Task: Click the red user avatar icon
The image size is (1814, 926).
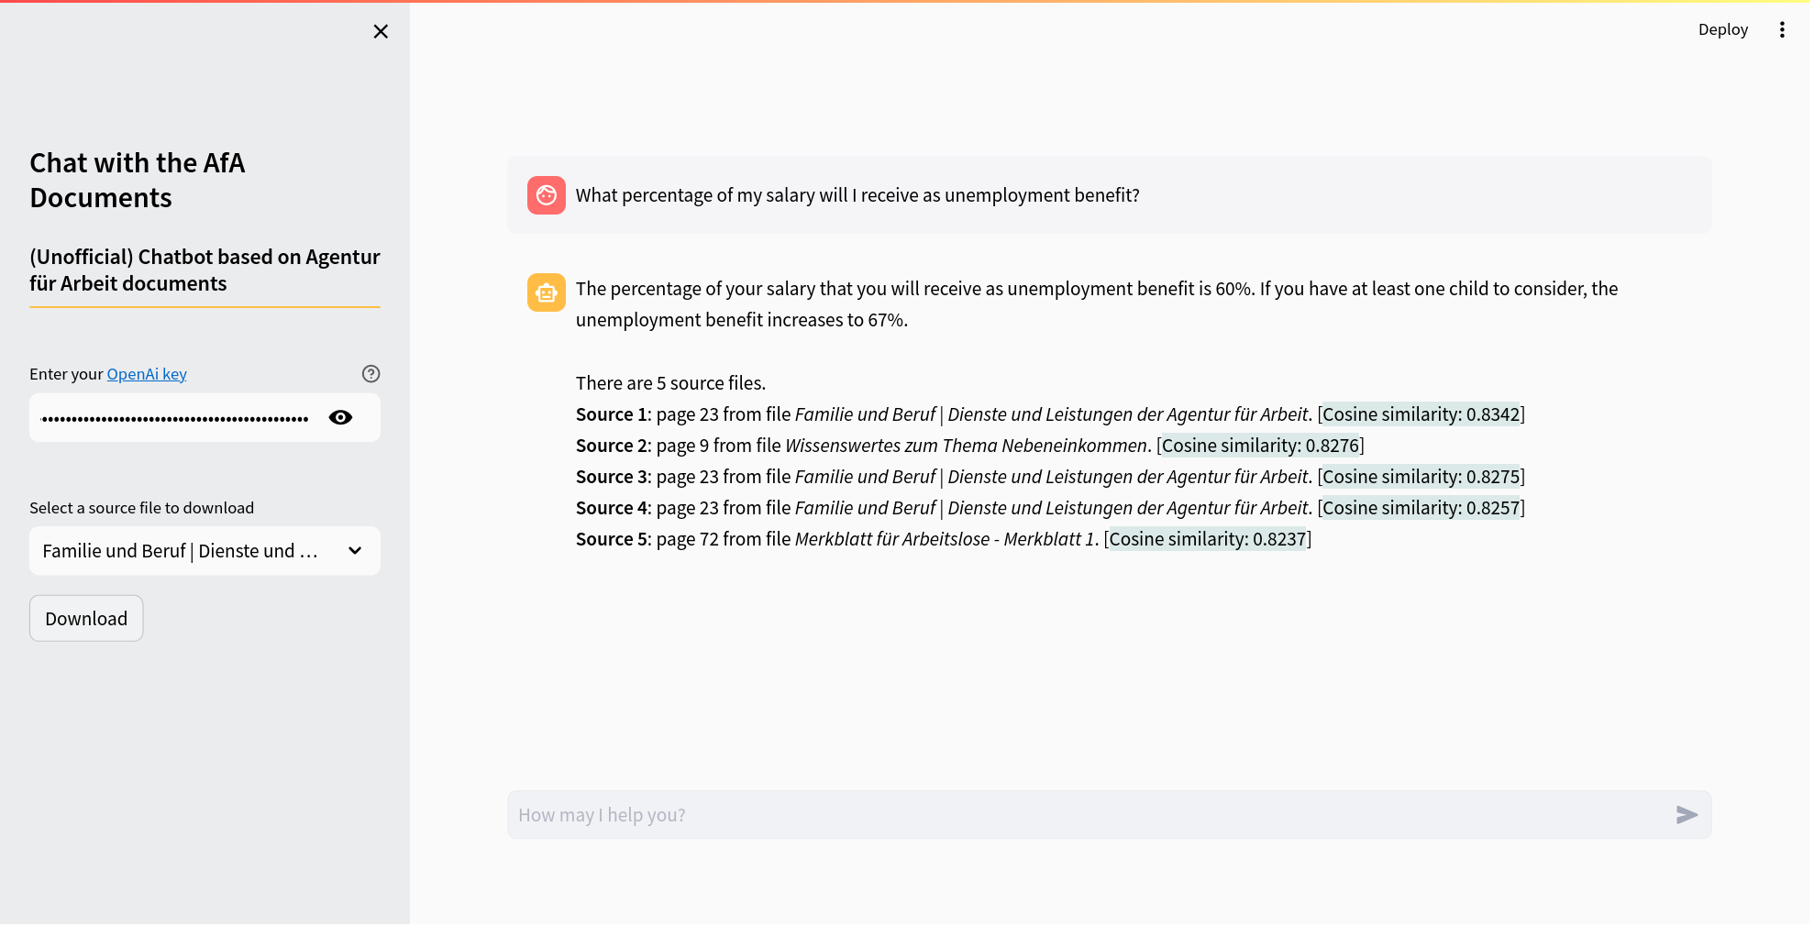Action: (x=547, y=195)
